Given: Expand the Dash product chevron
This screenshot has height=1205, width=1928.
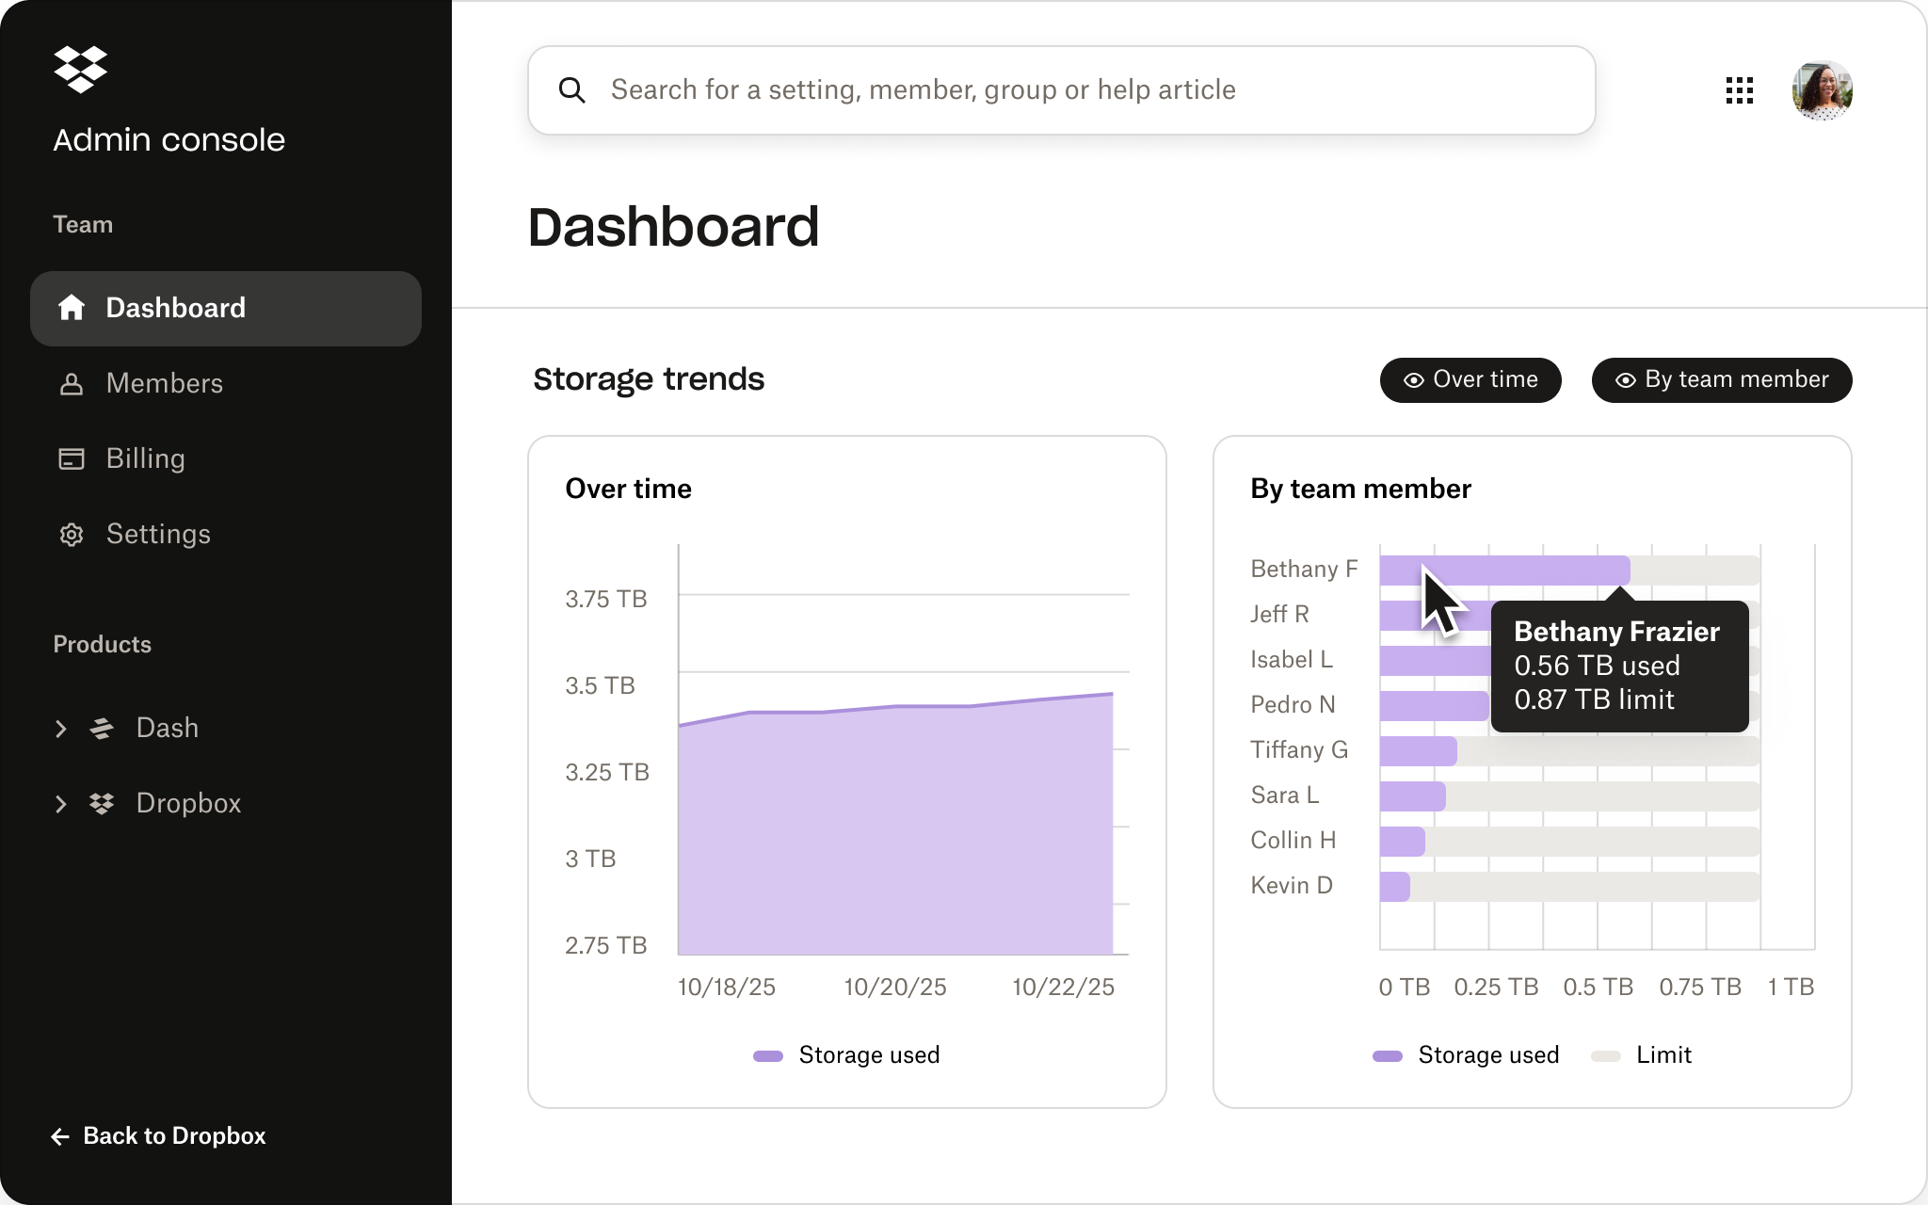Looking at the screenshot, I should [x=61, y=729].
